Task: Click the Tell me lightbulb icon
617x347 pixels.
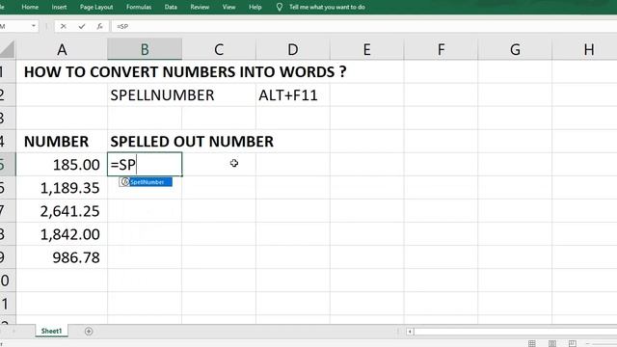Action: point(279,7)
